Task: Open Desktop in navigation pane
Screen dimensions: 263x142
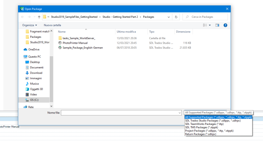Action: (x=35, y=62)
